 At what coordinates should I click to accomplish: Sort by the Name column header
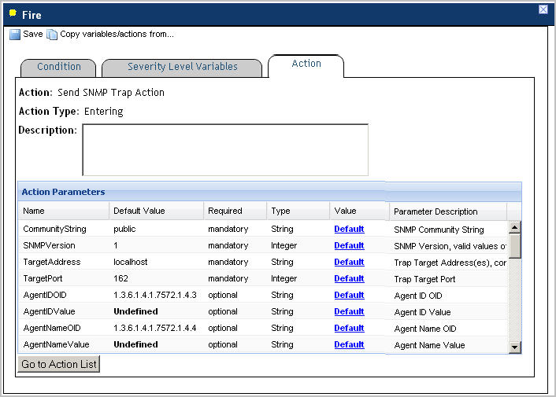(34, 211)
